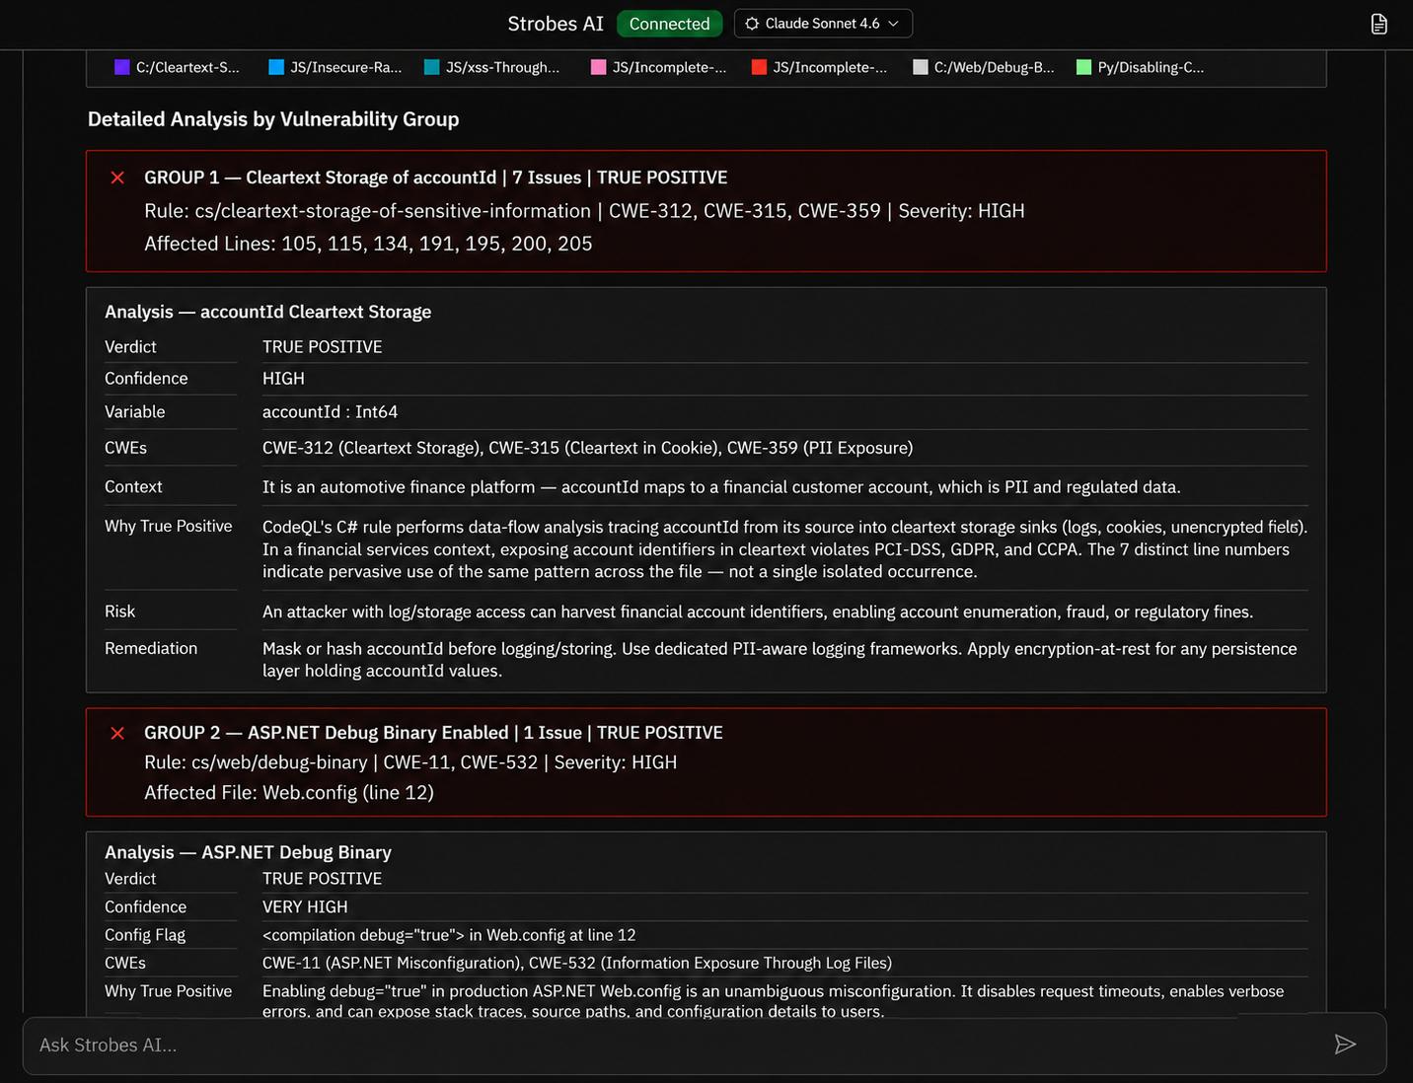Click Affected File: Web.config (line 12)
The width and height of the screenshot is (1413, 1083).
(289, 793)
